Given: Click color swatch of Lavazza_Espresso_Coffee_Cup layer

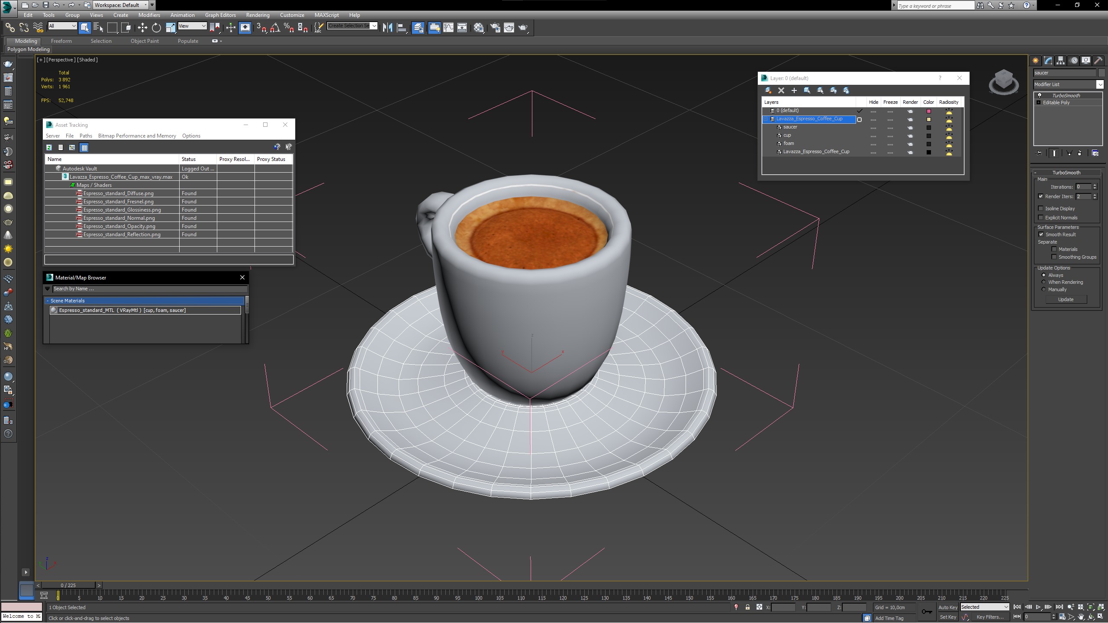Looking at the screenshot, I should (928, 119).
